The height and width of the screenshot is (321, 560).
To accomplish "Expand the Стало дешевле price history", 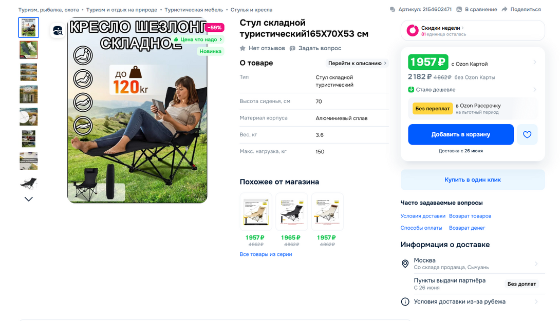I will (535, 89).
